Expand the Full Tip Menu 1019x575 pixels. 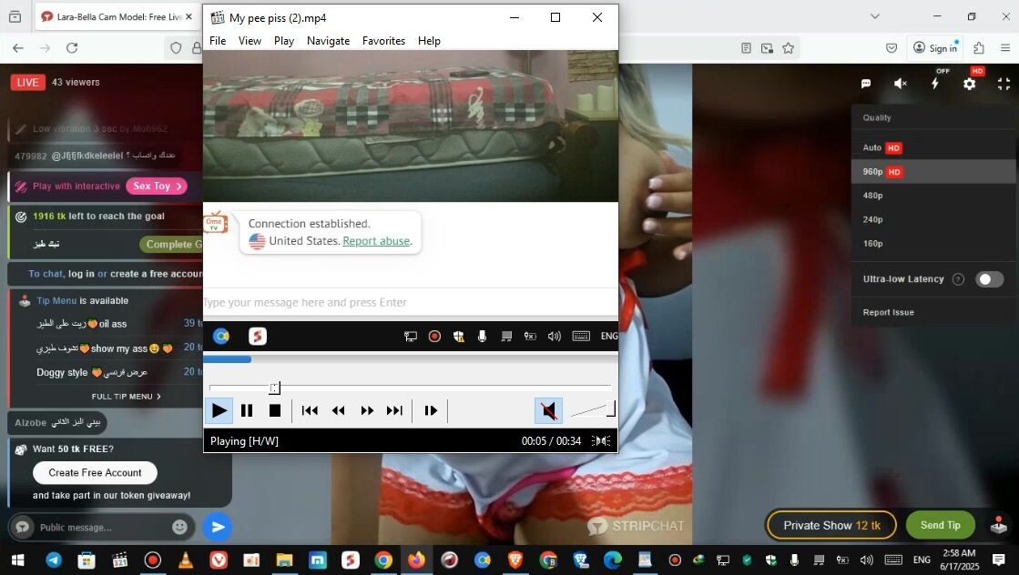click(x=126, y=397)
